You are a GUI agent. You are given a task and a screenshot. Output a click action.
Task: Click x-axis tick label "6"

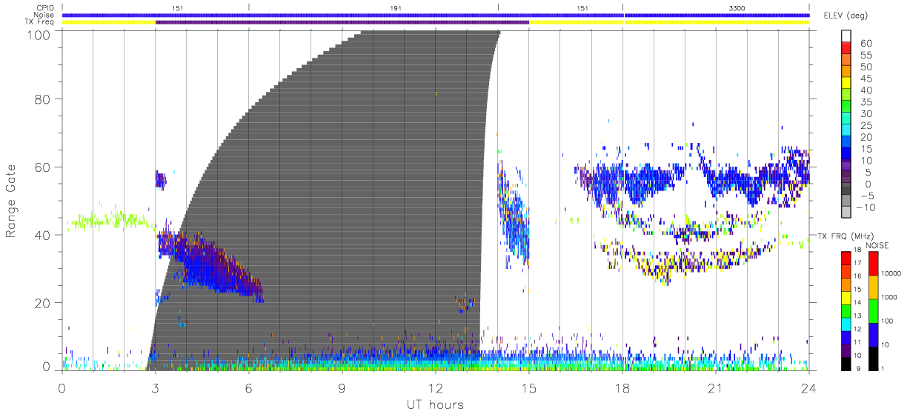pos(248,387)
